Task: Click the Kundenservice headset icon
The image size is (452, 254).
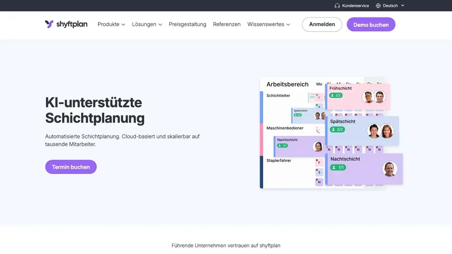Action: pyautogui.click(x=337, y=6)
